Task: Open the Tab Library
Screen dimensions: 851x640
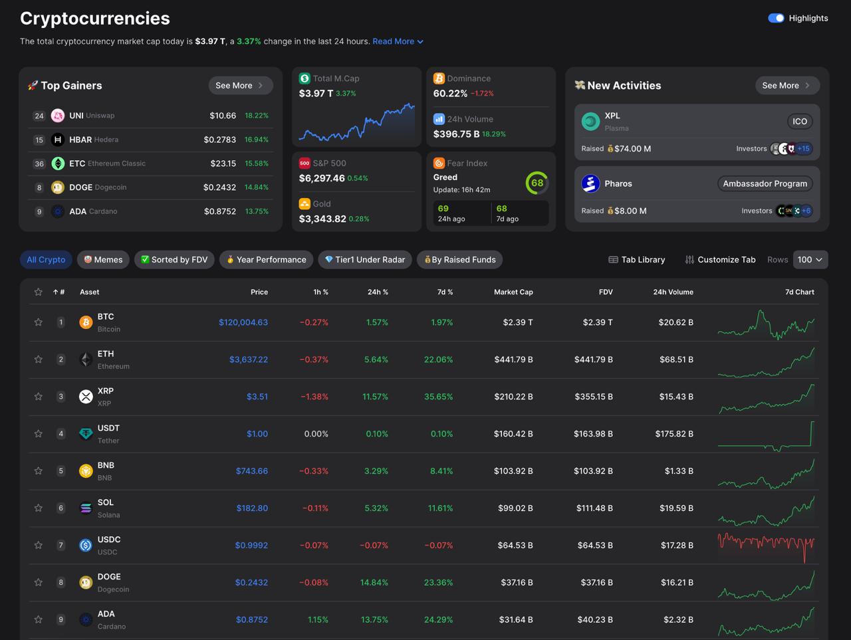Action: (637, 260)
